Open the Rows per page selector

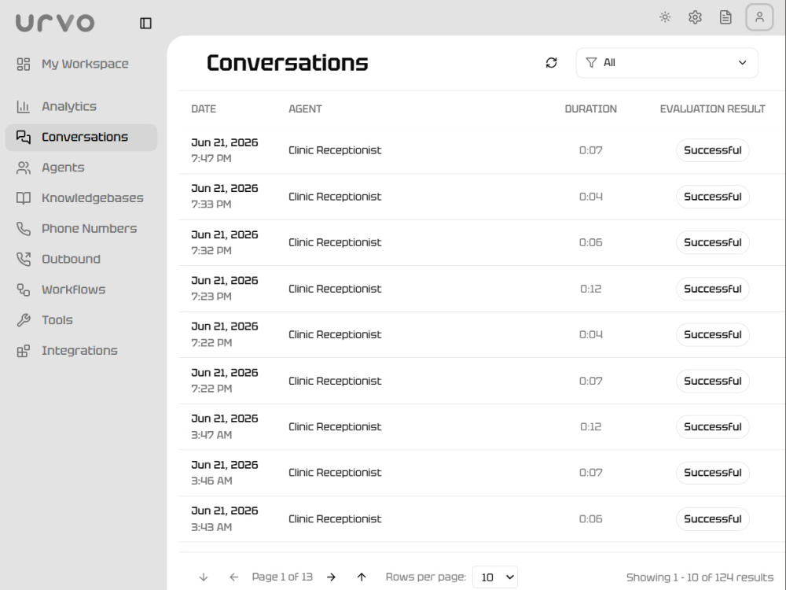point(494,577)
